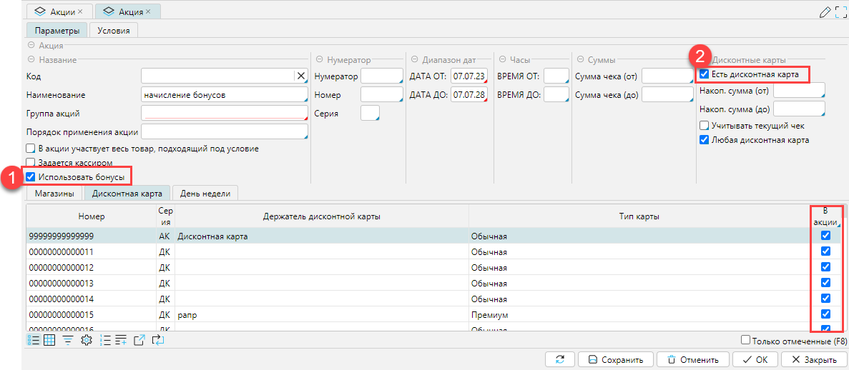Click the refresh button left of Сохранить
849x370 pixels.
pos(559,359)
